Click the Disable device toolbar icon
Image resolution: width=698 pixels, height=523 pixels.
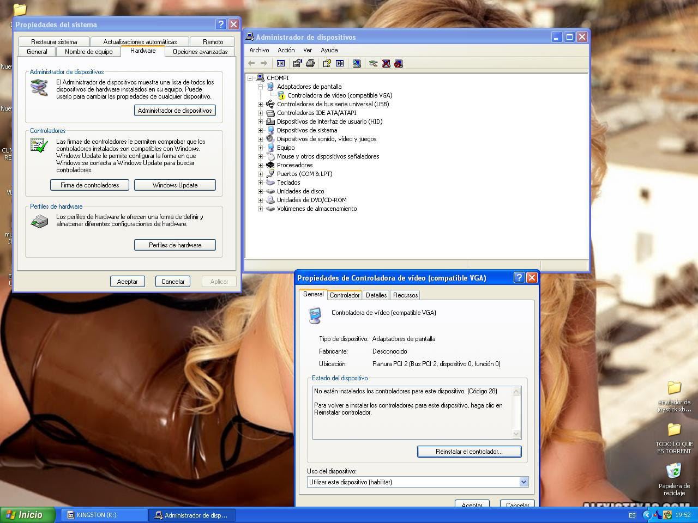[399, 63]
